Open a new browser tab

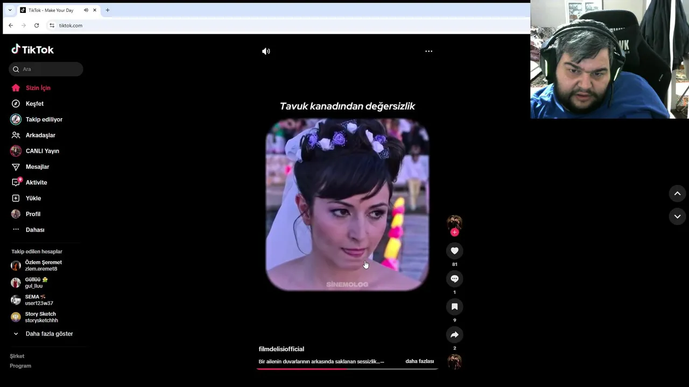[x=108, y=10]
